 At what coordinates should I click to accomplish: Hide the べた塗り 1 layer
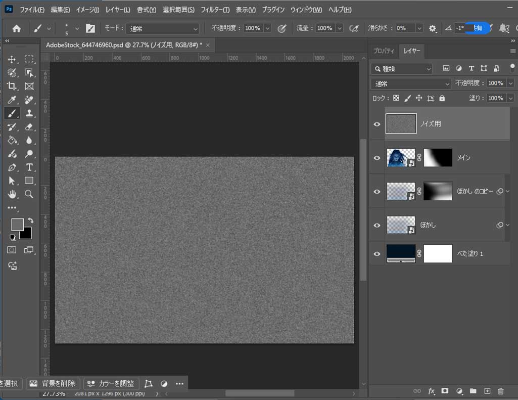pyautogui.click(x=377, y=253)
